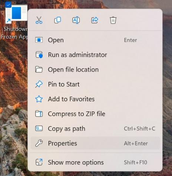Click the star icon for Favorites
This screenshot has height=176, width=172.
(39, 99)
